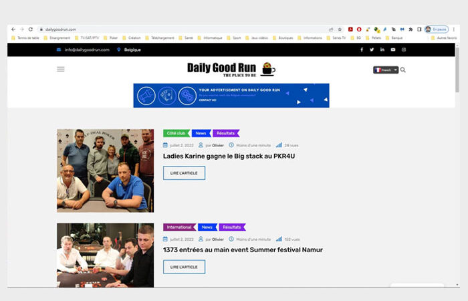
Task: Open the Ladies Karine article thumbnail
Action: 106,171
